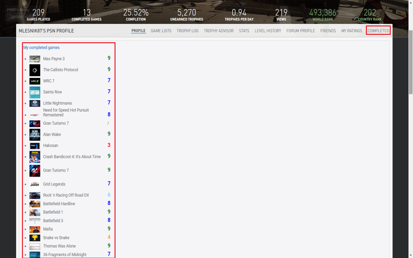Open the My Ratings tab
413x258 pixels.
(x=352, y=31)
